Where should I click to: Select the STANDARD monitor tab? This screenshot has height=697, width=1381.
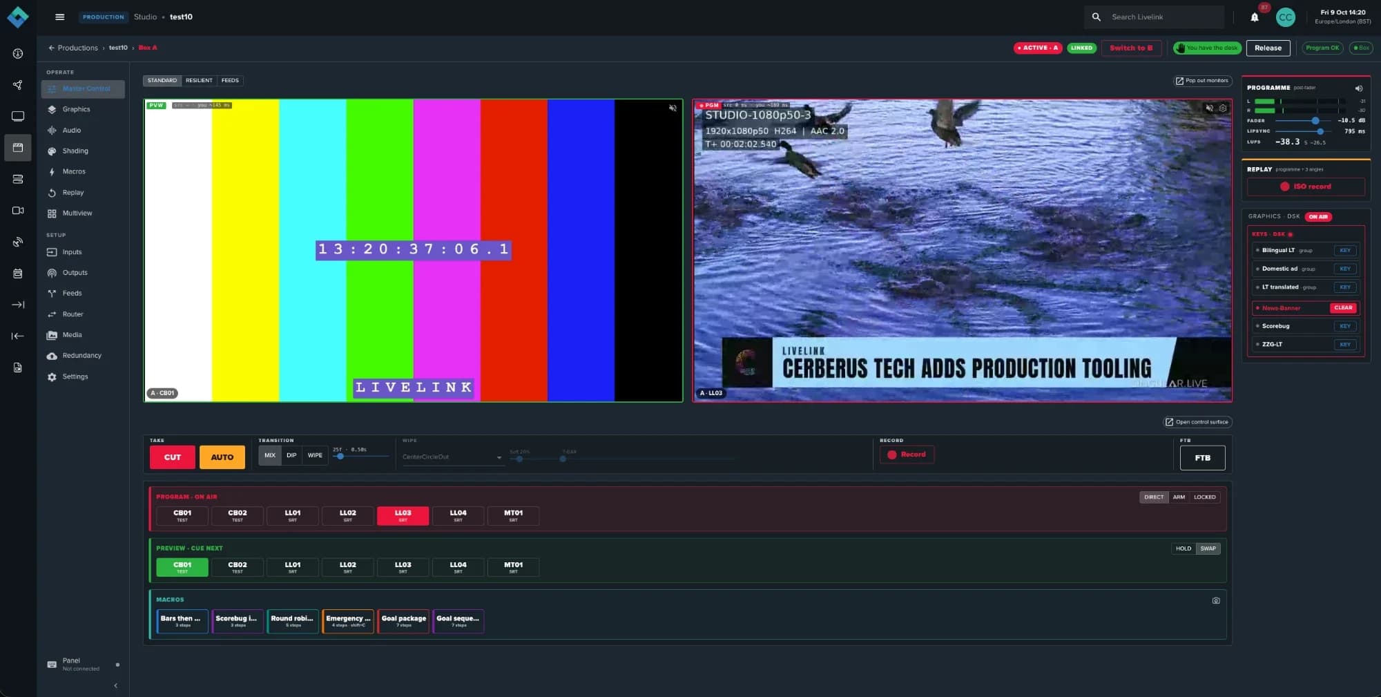point(162,81)
